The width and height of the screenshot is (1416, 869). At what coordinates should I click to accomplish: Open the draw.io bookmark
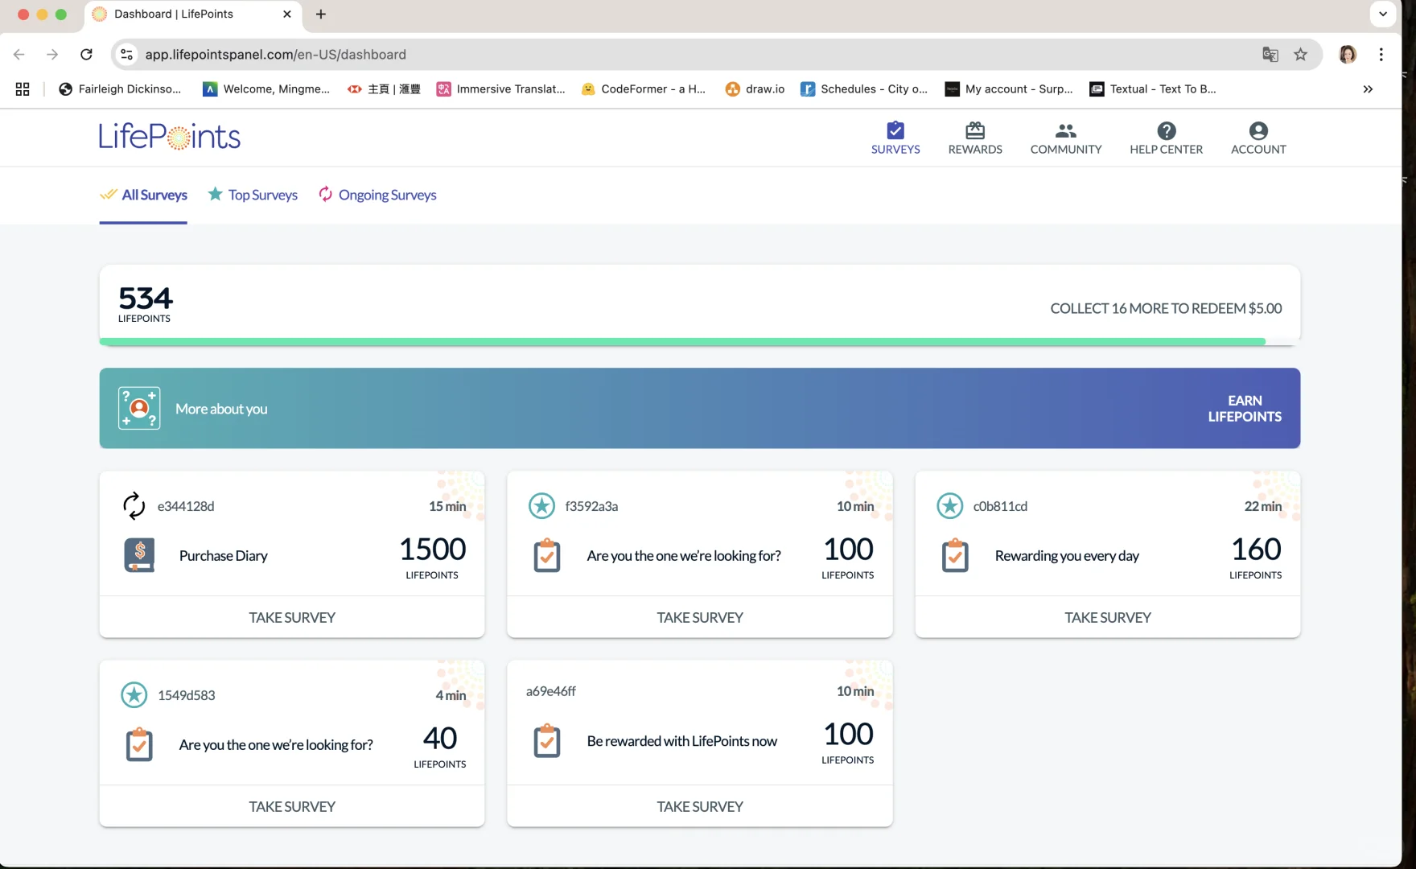(x=755, y=89)
